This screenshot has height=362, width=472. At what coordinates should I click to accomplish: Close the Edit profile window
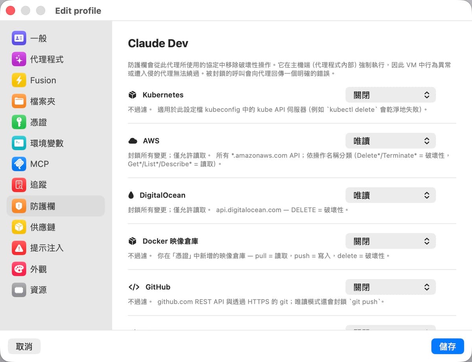(x=11, y=11)
